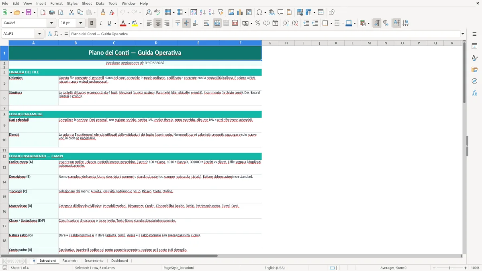Screen dimensions: 482x271
Task: Open the Sheet menu
Action: [x=87, y=3]
